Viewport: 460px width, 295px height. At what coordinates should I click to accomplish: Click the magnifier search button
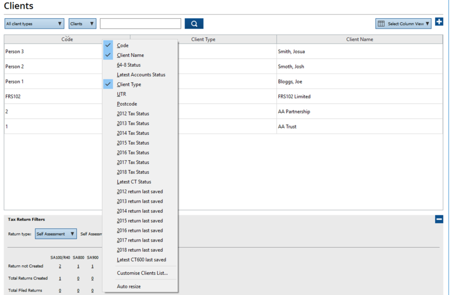coord(194,24)
